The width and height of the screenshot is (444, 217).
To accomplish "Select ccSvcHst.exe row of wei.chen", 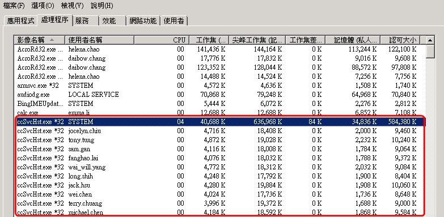I will (x=219, y=194).
